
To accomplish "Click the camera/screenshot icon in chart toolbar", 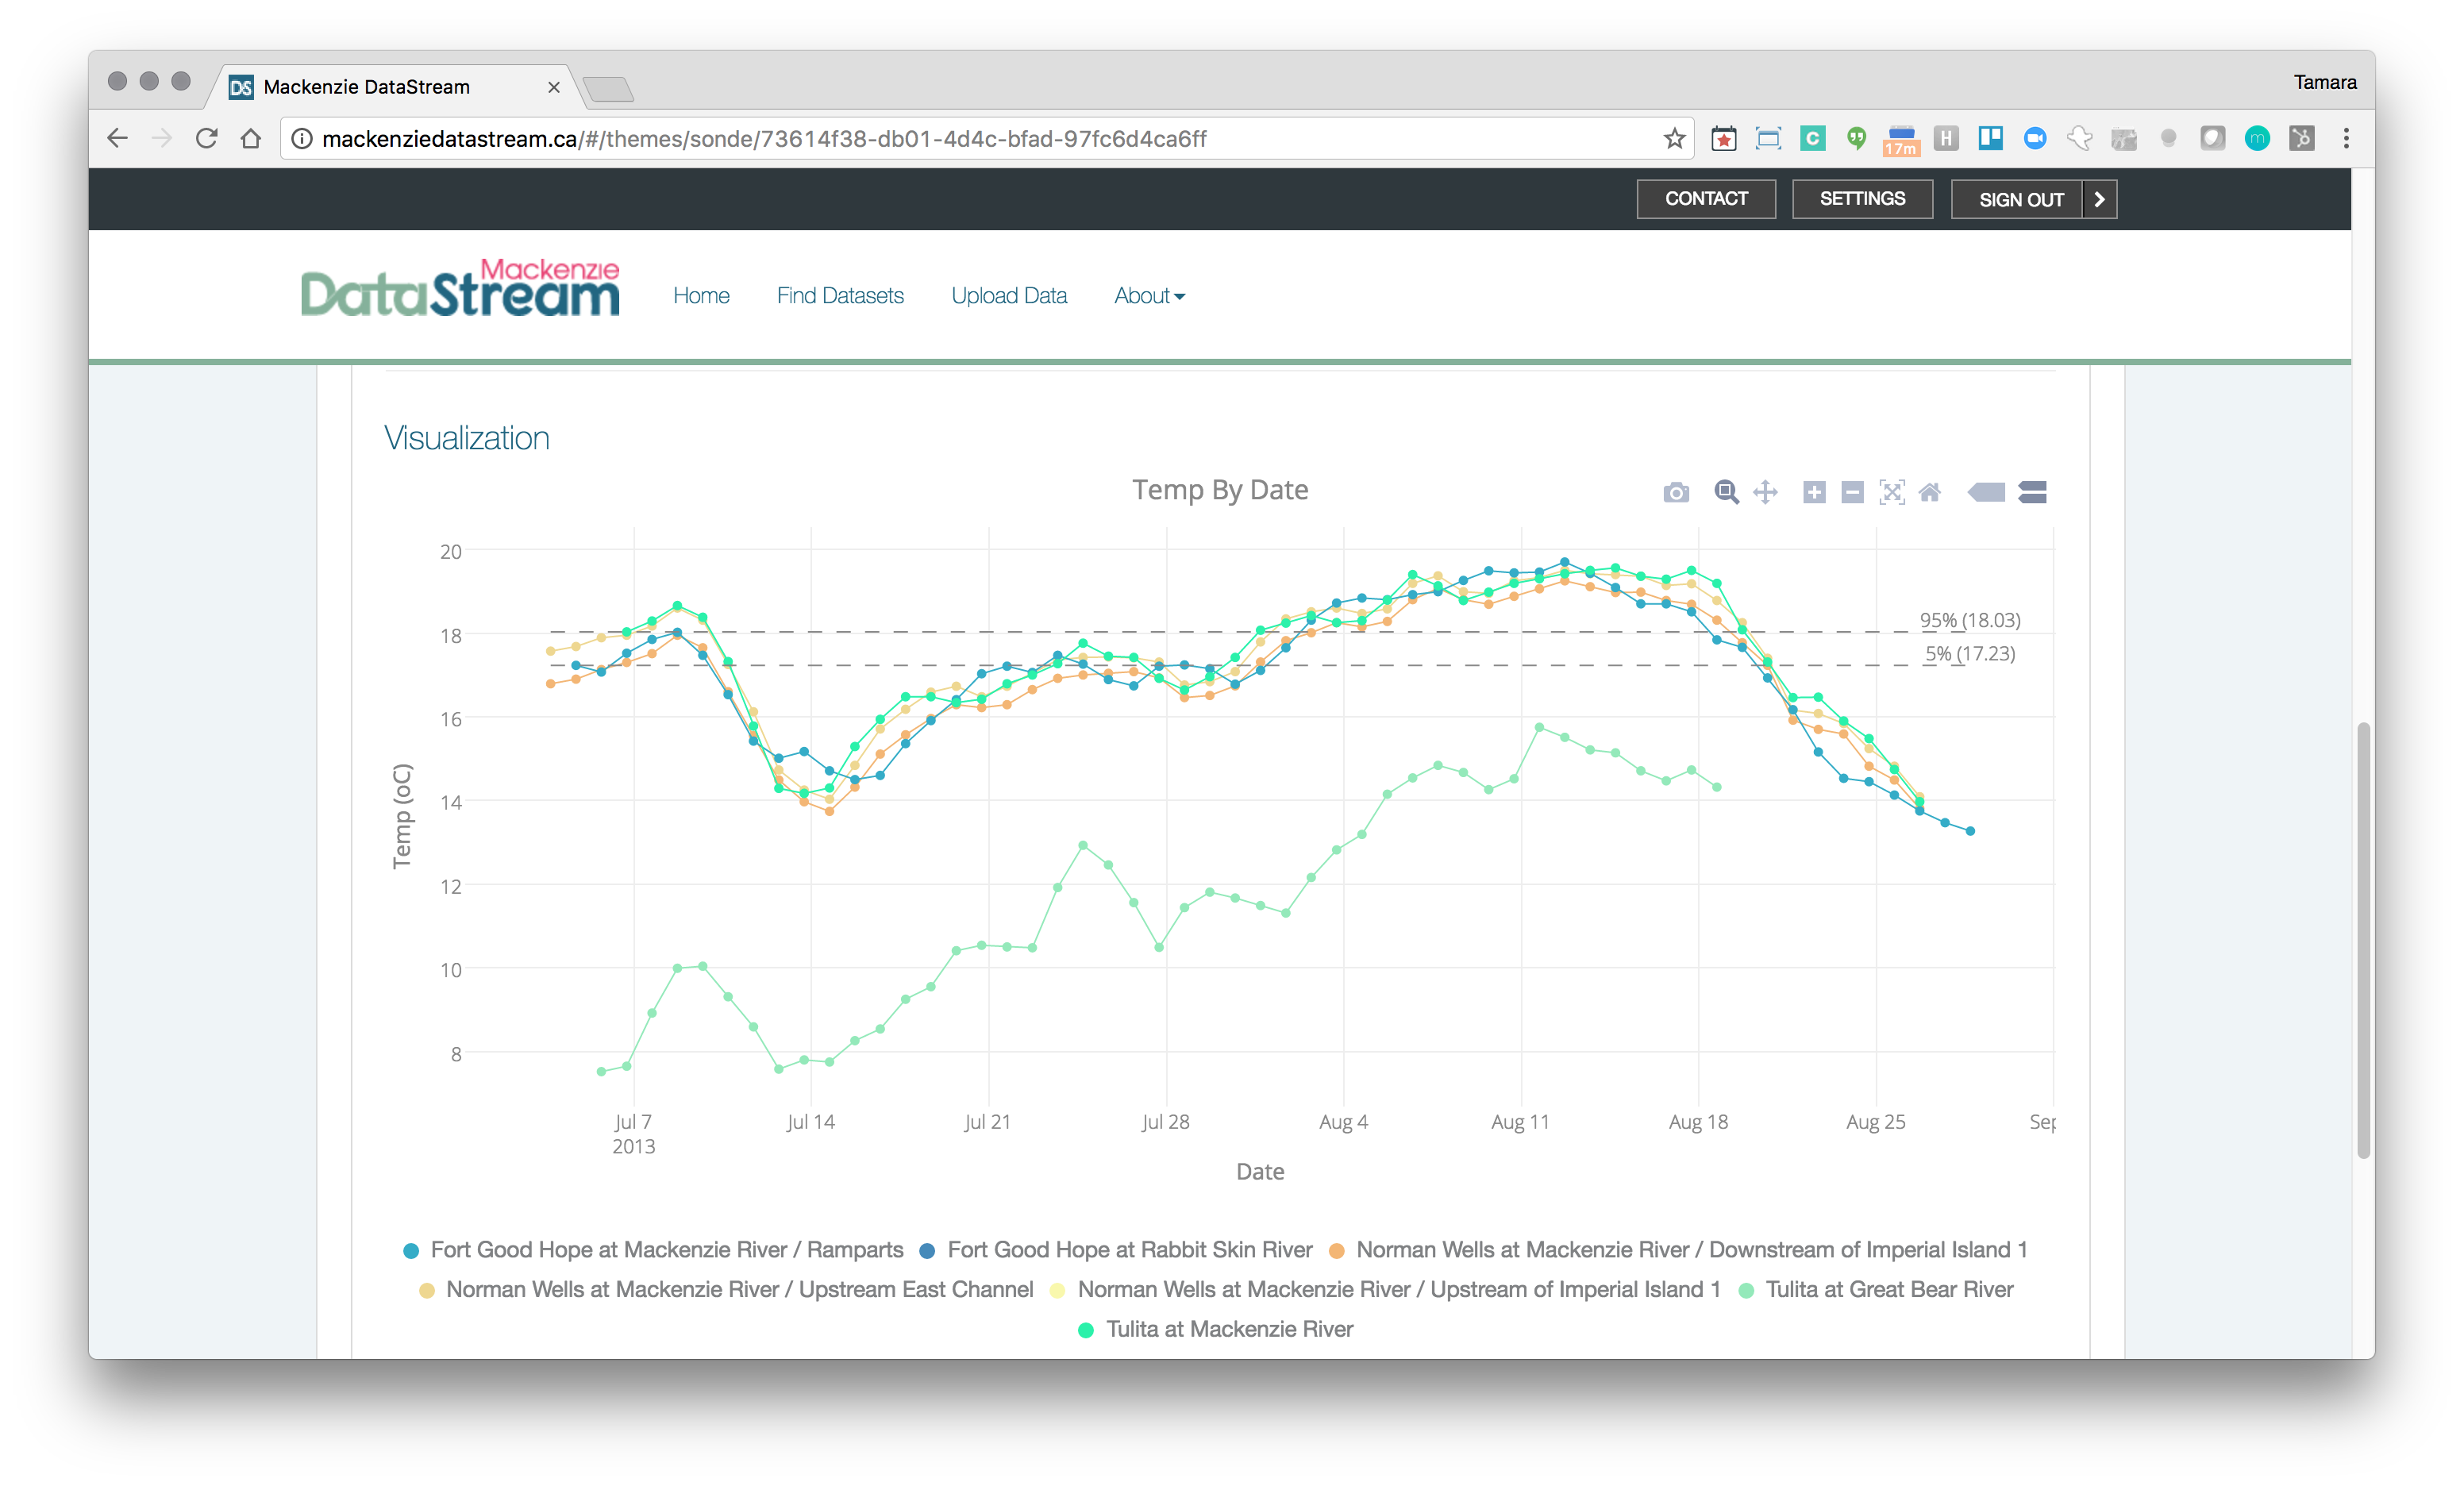I will point(1676,491).
